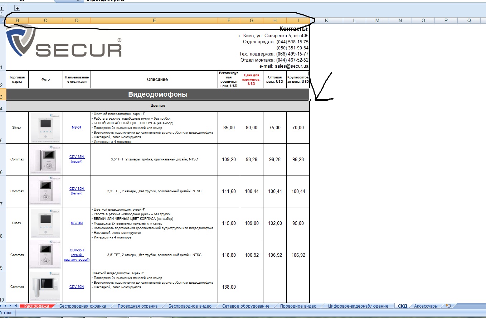Screen dimensions: 486x318
Task: Select the Тех. поддержка phone line
Action: coord(274,54)
